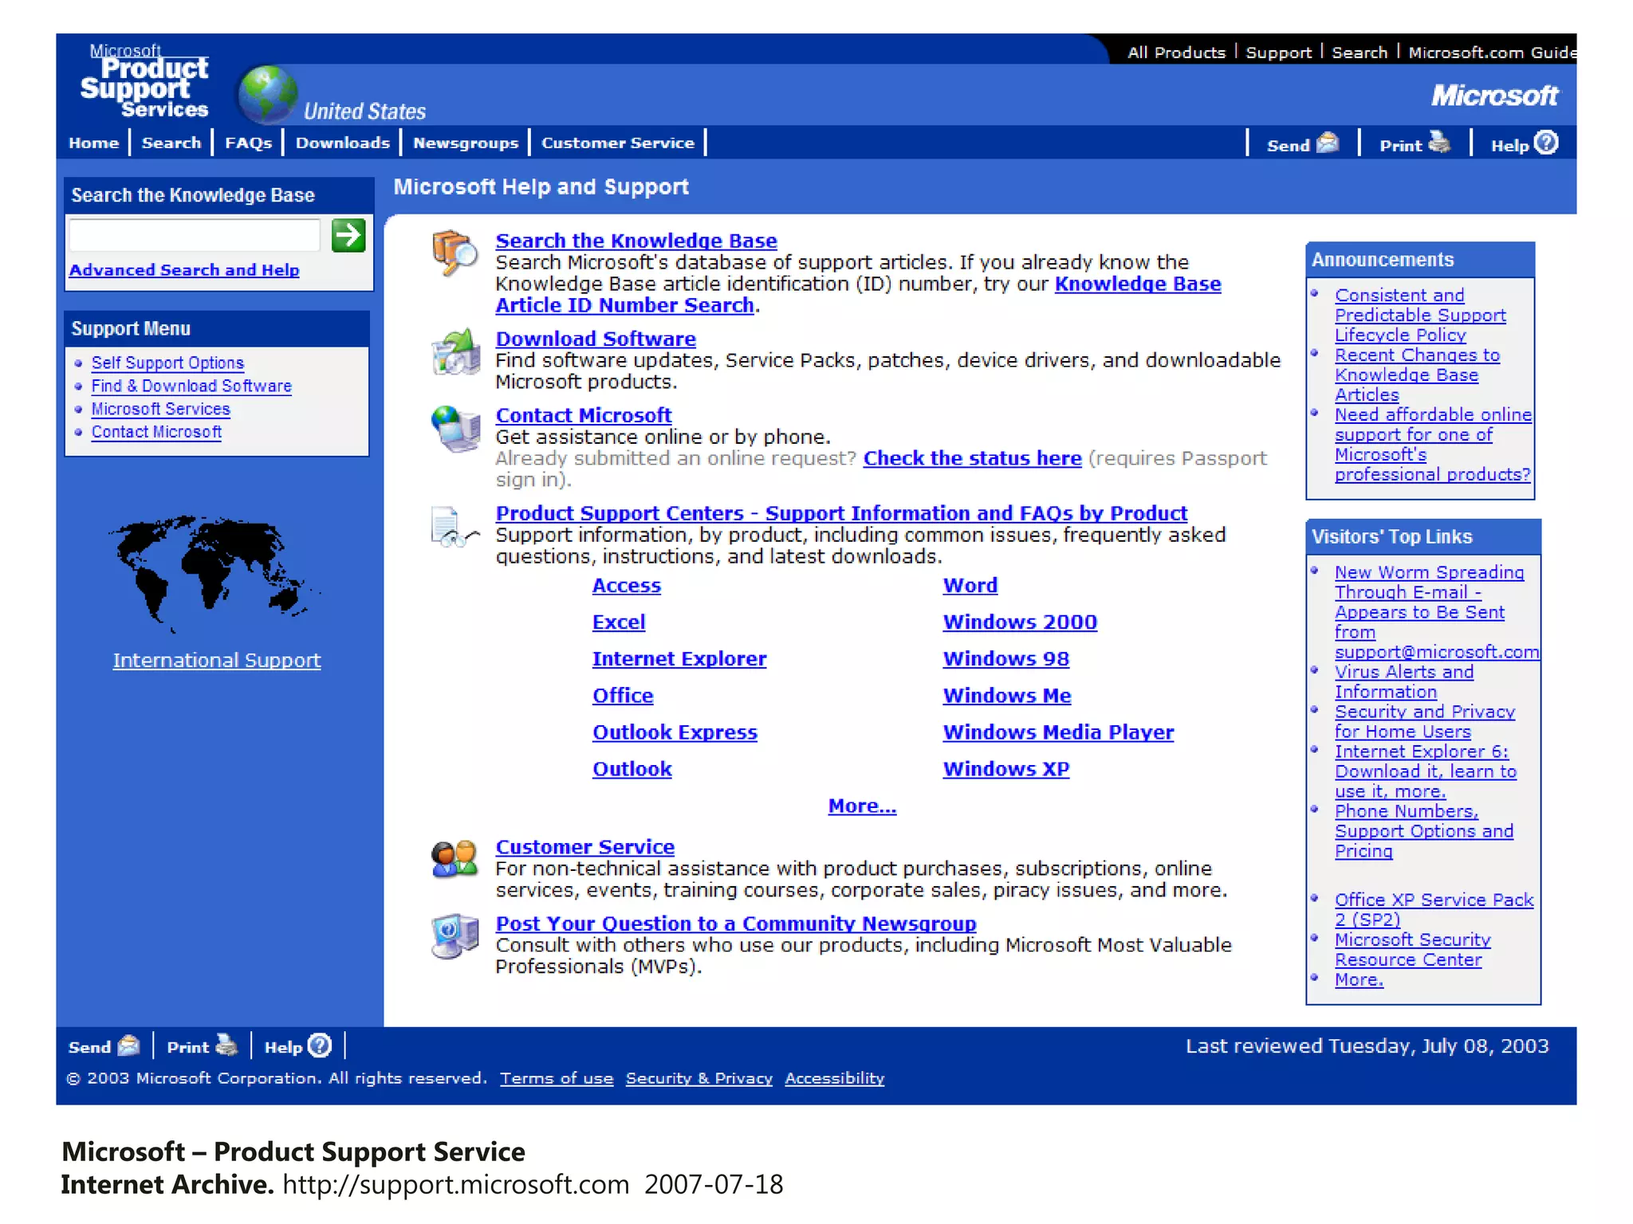The height and width of the screenshot is (1224, 1633).
Task: Open Self Support Options link
Action: point(167,363)
